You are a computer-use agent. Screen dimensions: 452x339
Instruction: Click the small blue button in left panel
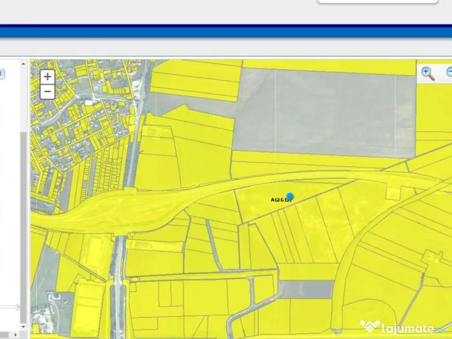(2, 74)
